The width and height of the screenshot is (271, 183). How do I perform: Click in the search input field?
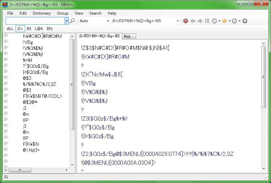(x=35, y=21)
